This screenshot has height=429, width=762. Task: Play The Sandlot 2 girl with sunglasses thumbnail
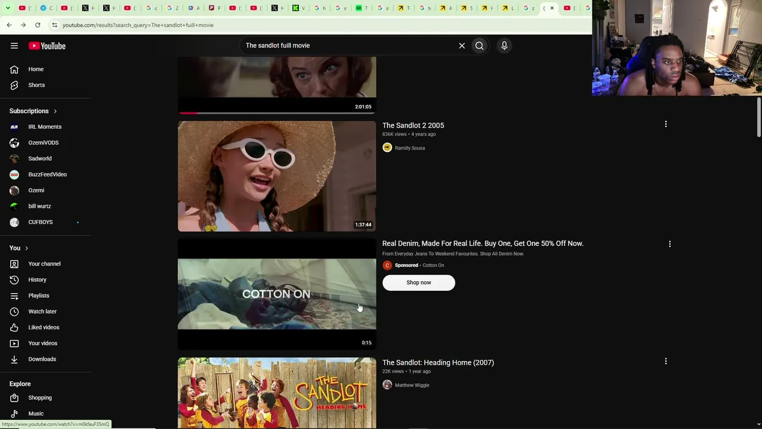click(277, 176)
